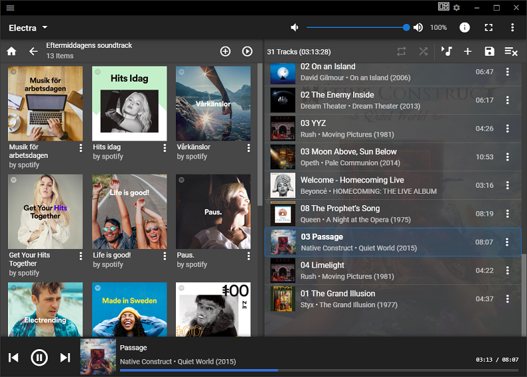Open the hamburger main menu
Image resolution: width=527 pixels, height=377 pixels.
[x=10, y=7]
